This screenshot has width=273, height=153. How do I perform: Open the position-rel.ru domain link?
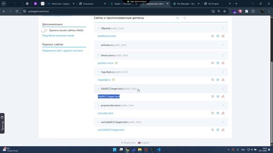(105, 63)
